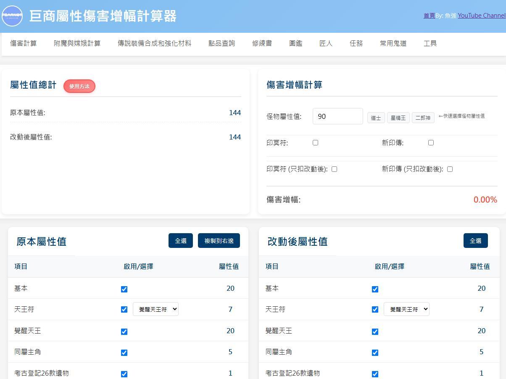Open the 圖鑑 menu item
The width and height of the screenshot is (506, 379).
pos(296,43)
